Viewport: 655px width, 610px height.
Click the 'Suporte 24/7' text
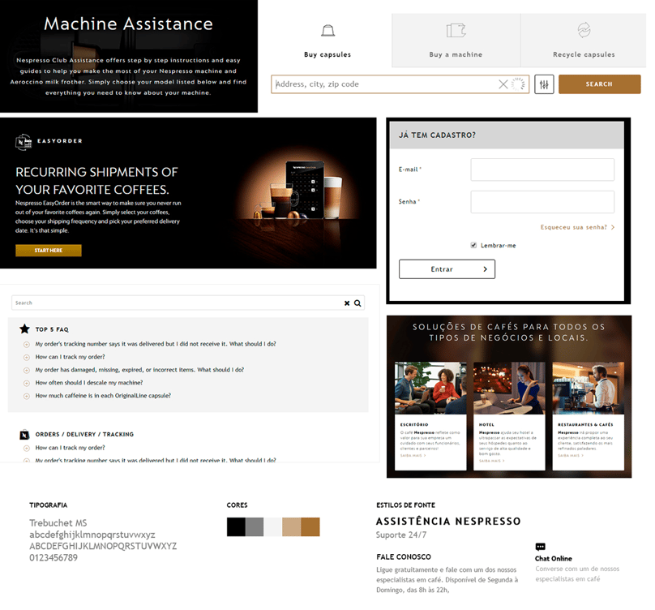point(401,535)
